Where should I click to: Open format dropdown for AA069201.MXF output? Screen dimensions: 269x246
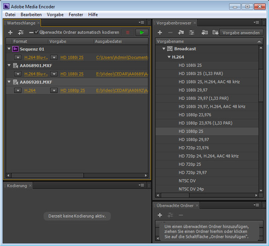pos(18,90)
